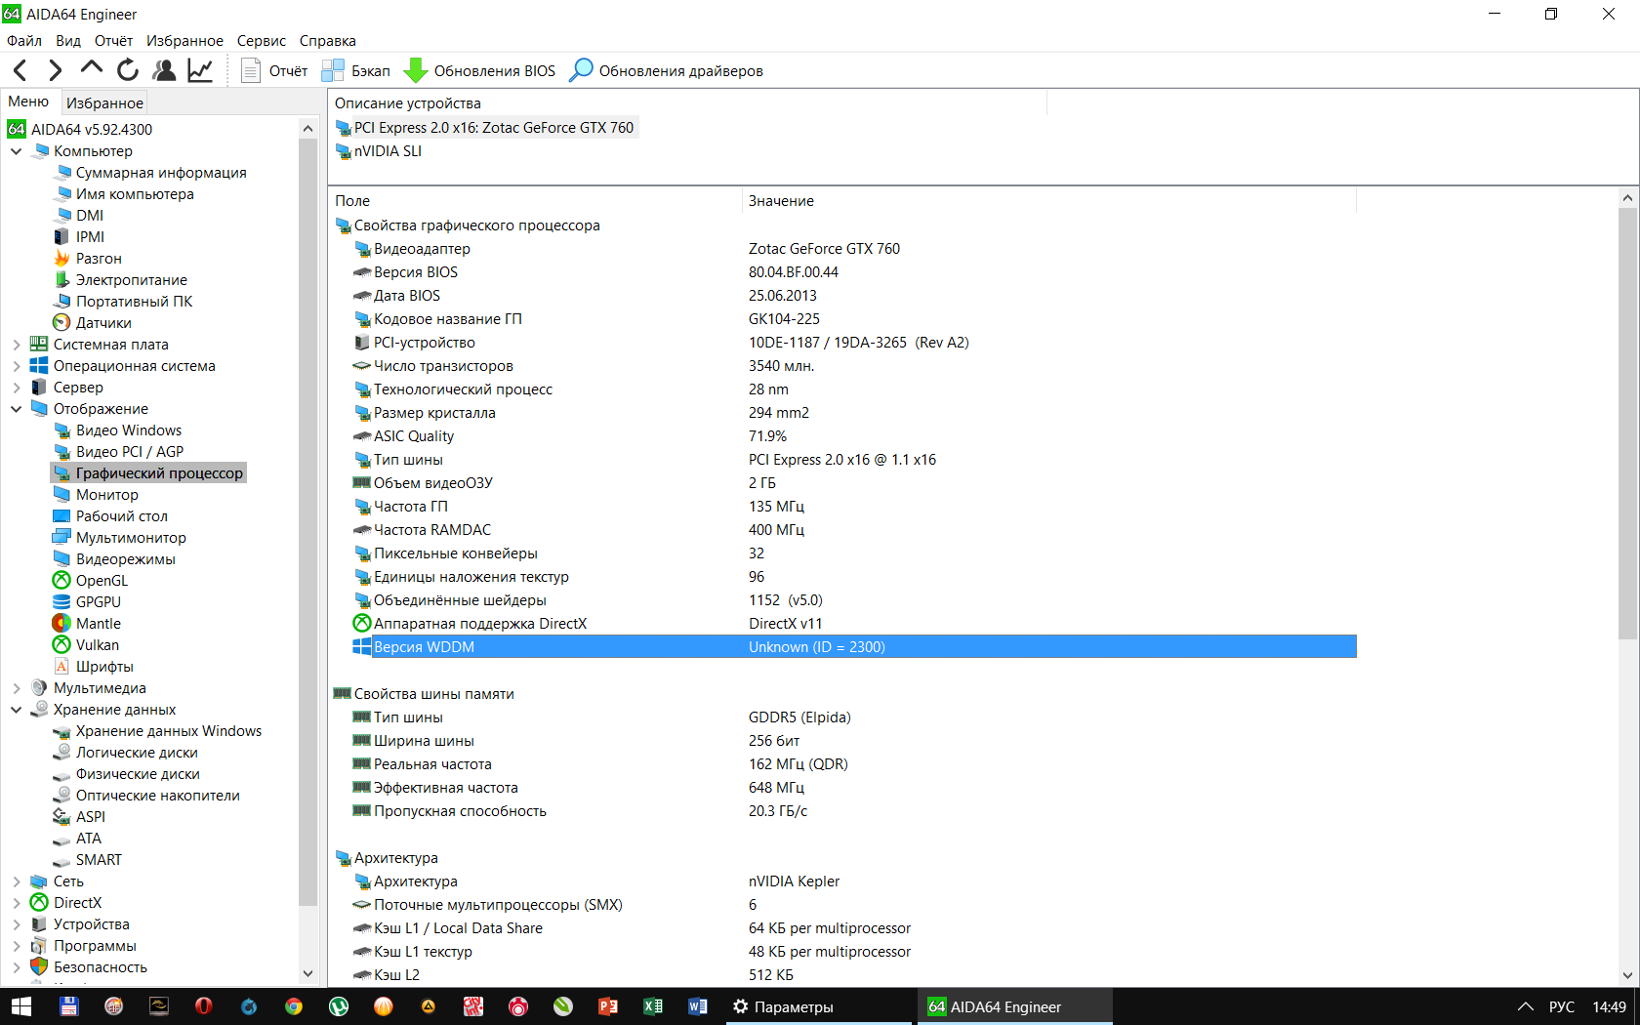
Task: Click Обновления BIOS toolbar button
Action: pyautogui.click(x=480, y=70)
